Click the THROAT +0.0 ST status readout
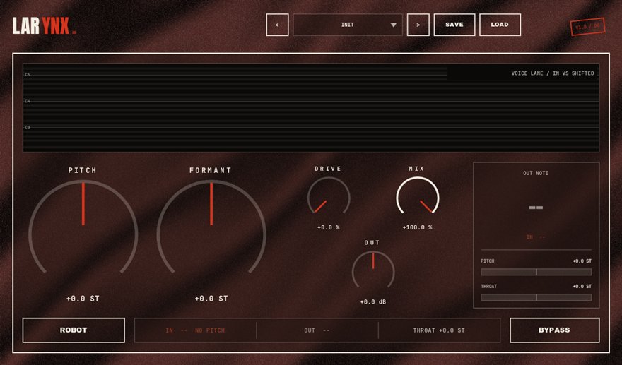 click(x=439, y=330)
